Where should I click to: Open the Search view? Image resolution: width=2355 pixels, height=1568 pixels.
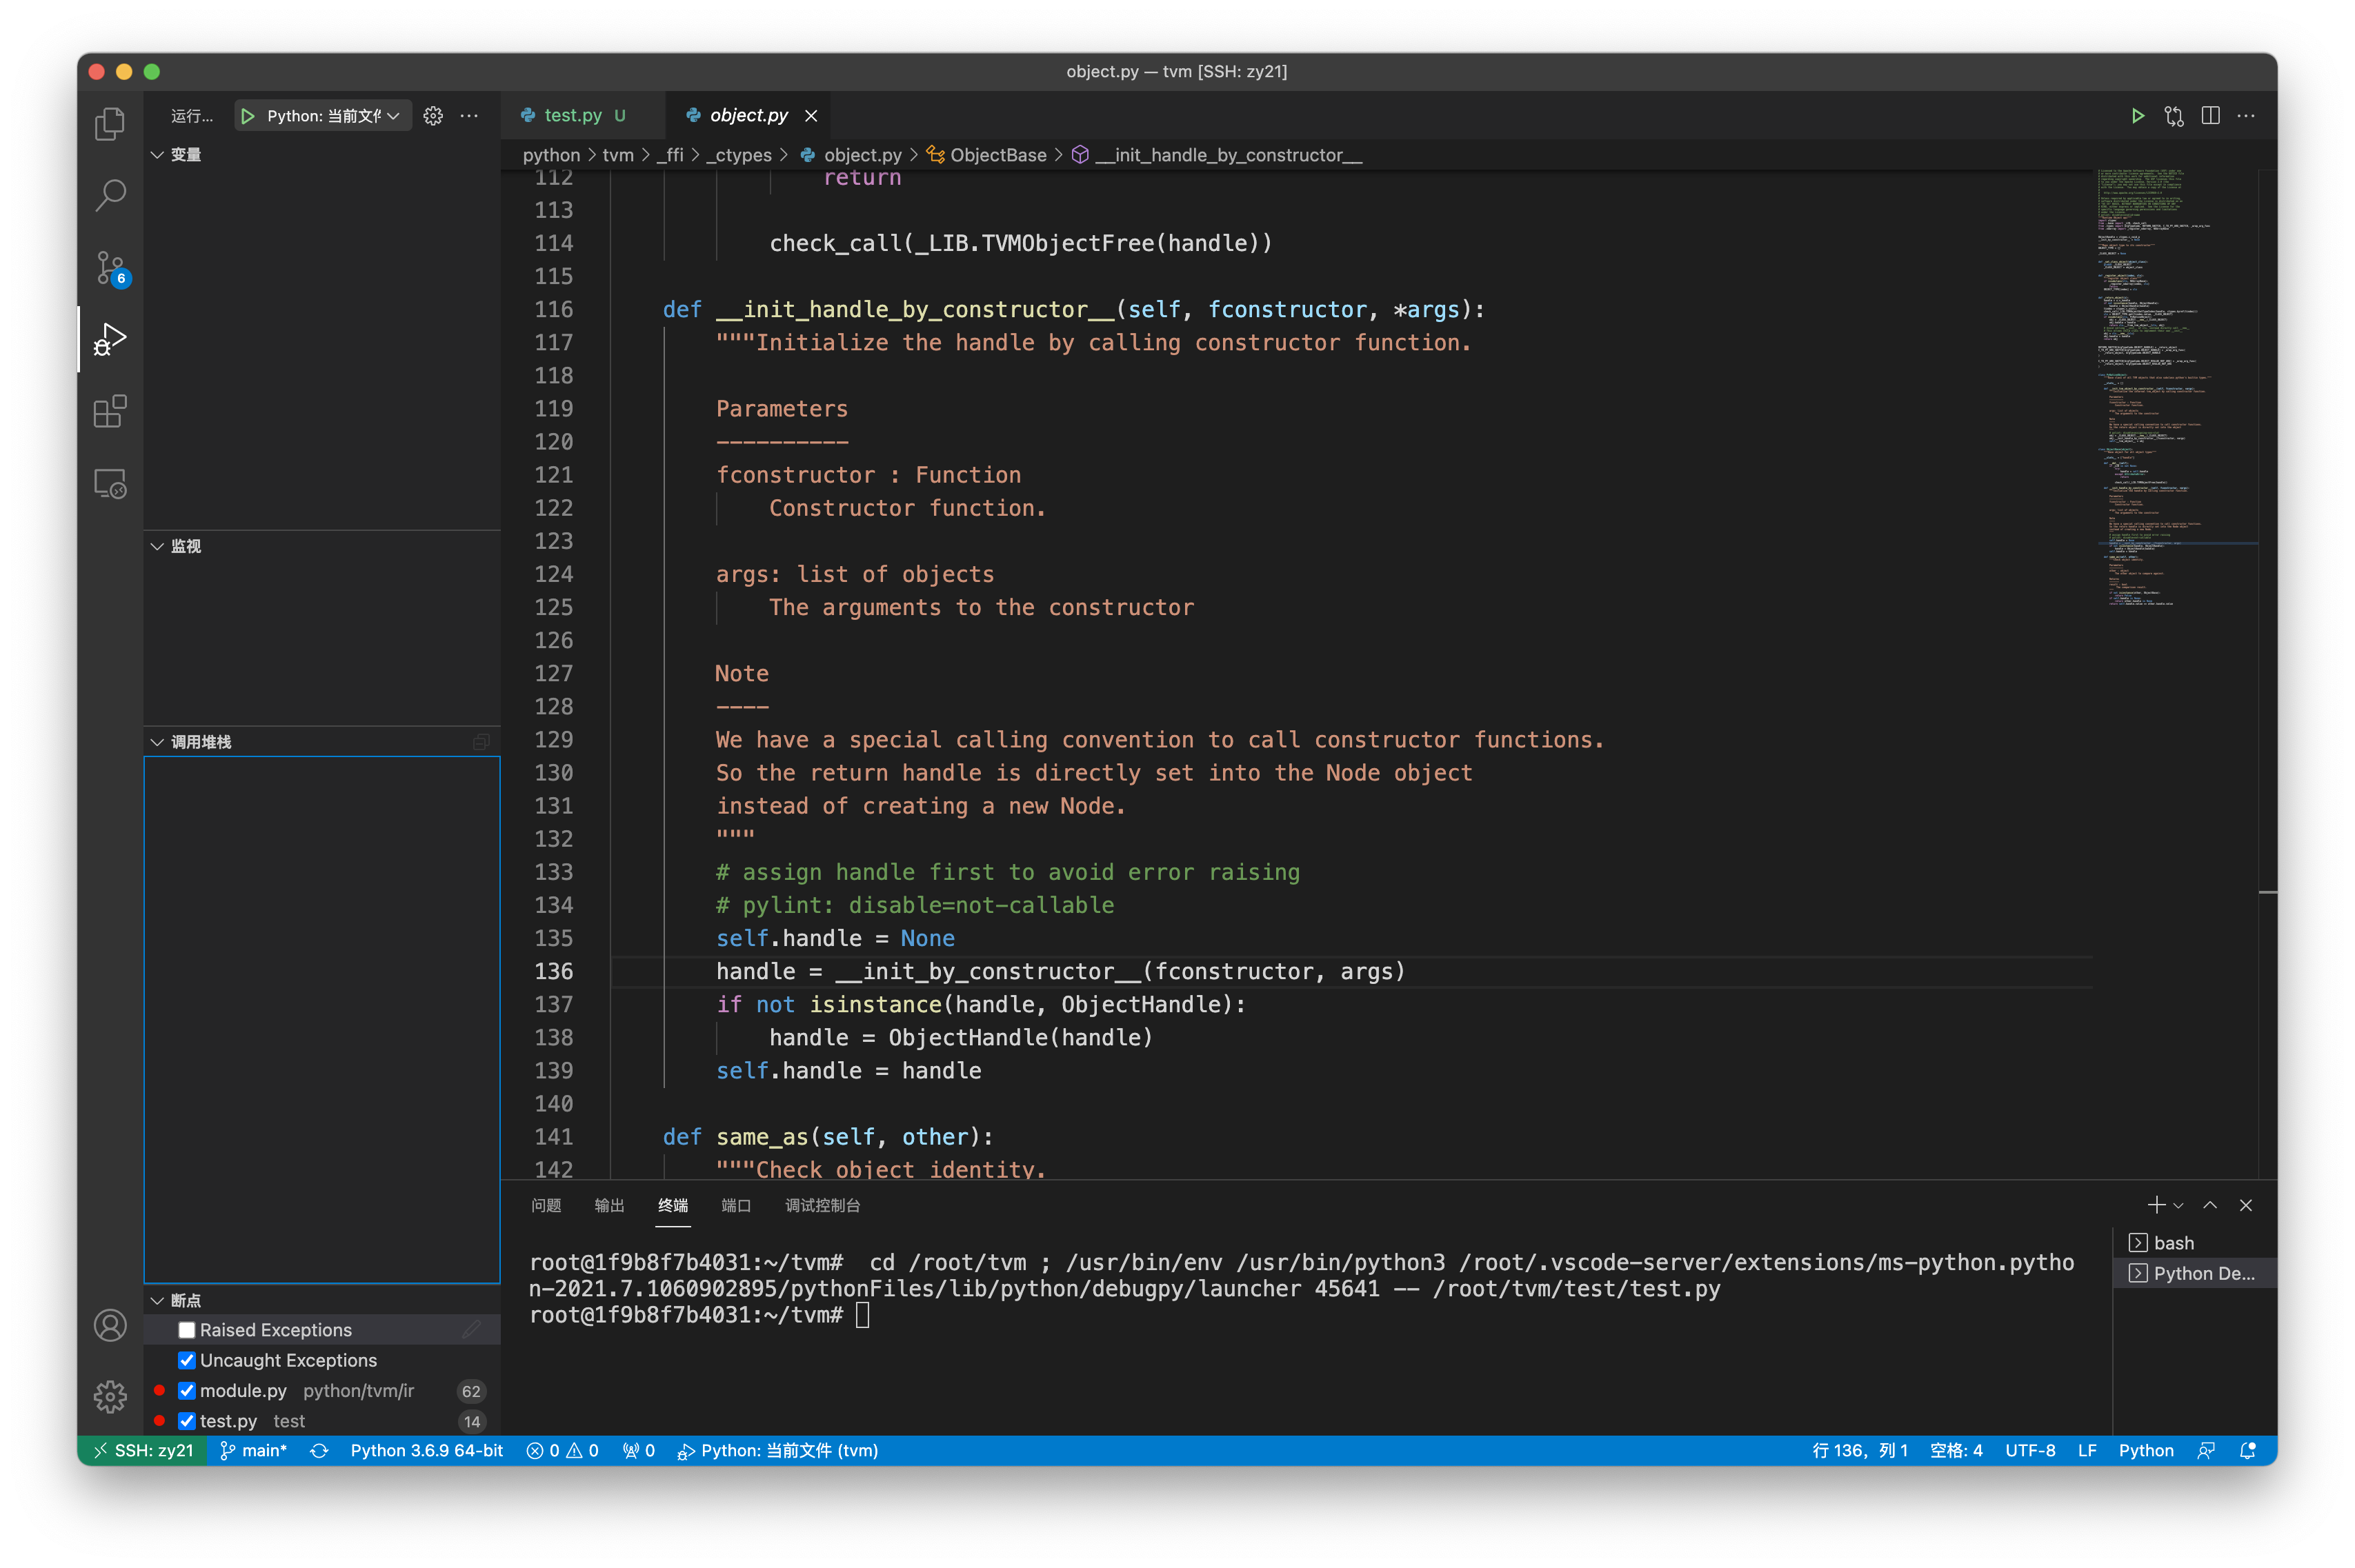(x=110, y=196)
